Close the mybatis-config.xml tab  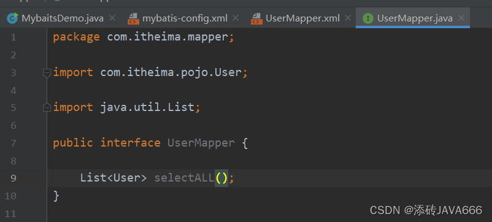(x=236, y=18)
